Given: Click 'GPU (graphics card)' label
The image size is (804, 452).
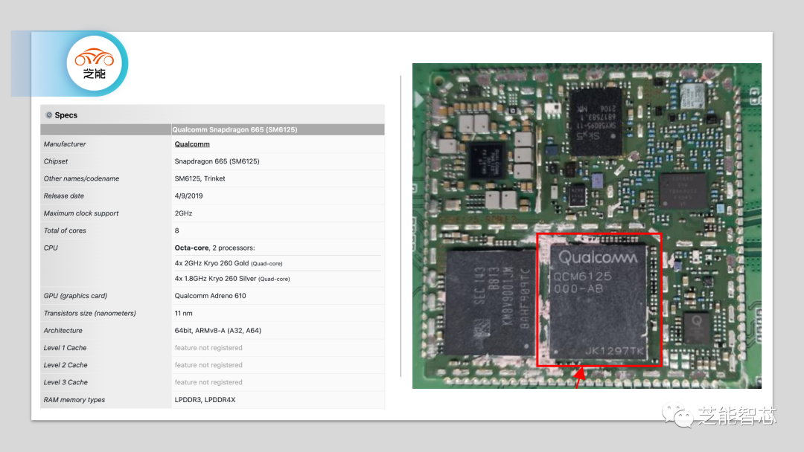Looking at the screenshot, I should [75, 296].
